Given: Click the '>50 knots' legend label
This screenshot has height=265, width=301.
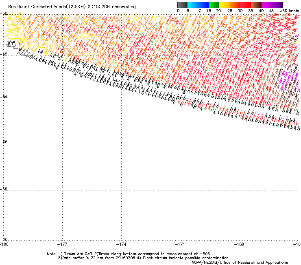Looking at the screenshot, I should (289, 11).
